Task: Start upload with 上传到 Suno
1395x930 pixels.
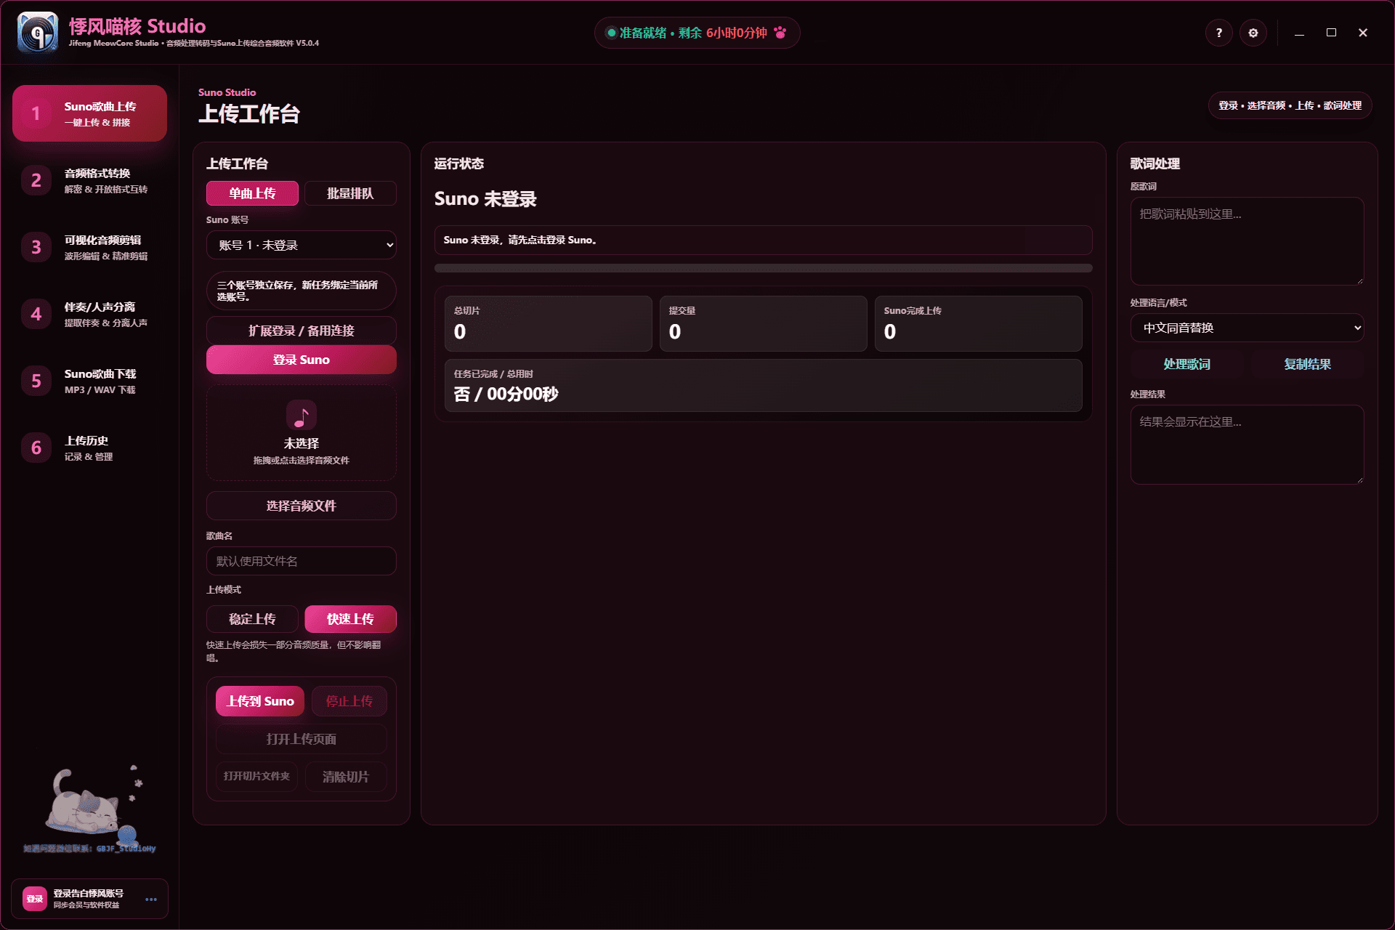Action: click(261, 701)
